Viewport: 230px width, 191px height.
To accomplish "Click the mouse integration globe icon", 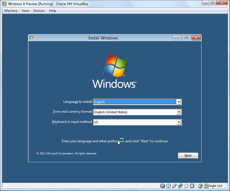I will click(200, 186).
